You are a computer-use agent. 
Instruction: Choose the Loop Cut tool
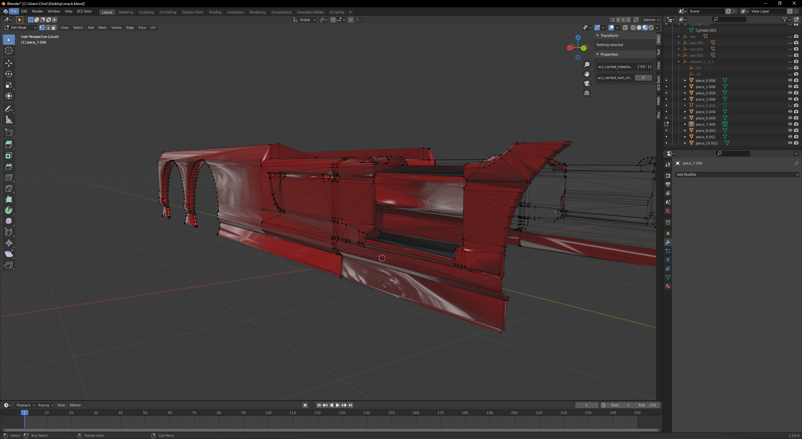(9, 177)
